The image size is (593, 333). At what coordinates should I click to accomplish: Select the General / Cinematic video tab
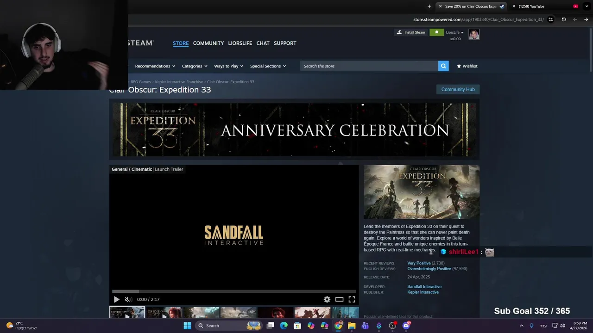pos(132,169)
